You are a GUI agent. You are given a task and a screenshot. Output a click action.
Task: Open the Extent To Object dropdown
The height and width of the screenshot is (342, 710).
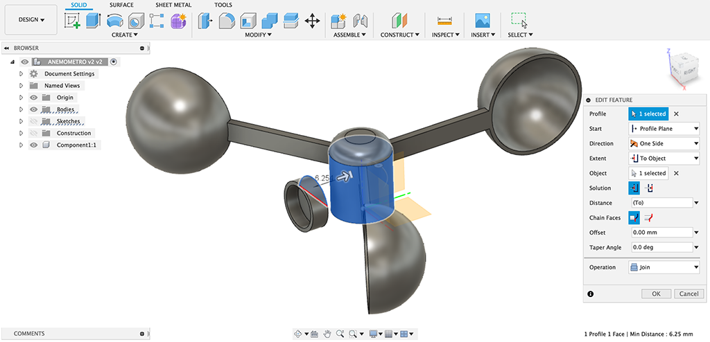point(664,159)
